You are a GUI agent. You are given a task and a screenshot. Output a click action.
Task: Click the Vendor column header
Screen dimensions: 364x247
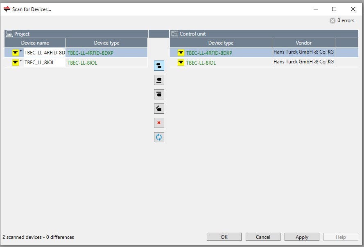tap(303, 43)
